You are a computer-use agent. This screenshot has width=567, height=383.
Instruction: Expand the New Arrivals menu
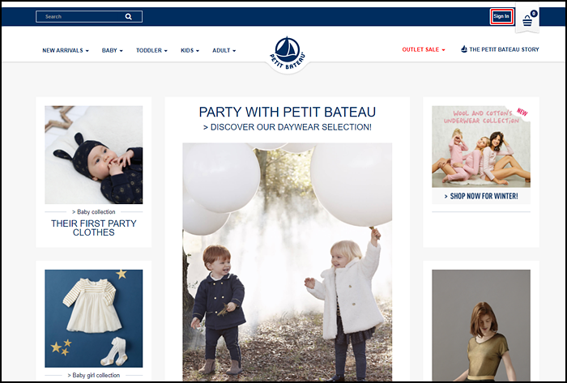[x=66, y=50]
